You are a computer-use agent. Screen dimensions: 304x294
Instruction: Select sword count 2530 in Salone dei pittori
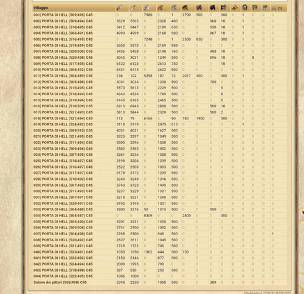pyautogui.click(x=134, y=282)
